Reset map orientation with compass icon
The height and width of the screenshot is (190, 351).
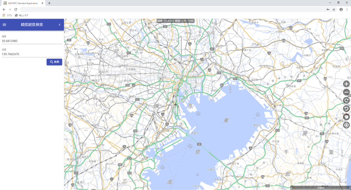(x=346, y=117)
